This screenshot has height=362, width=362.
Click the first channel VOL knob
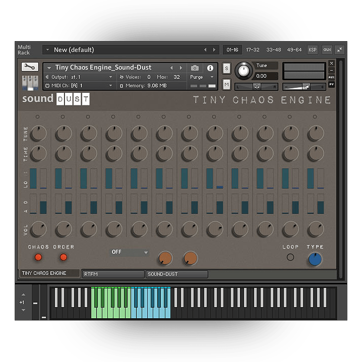point(39,229)
